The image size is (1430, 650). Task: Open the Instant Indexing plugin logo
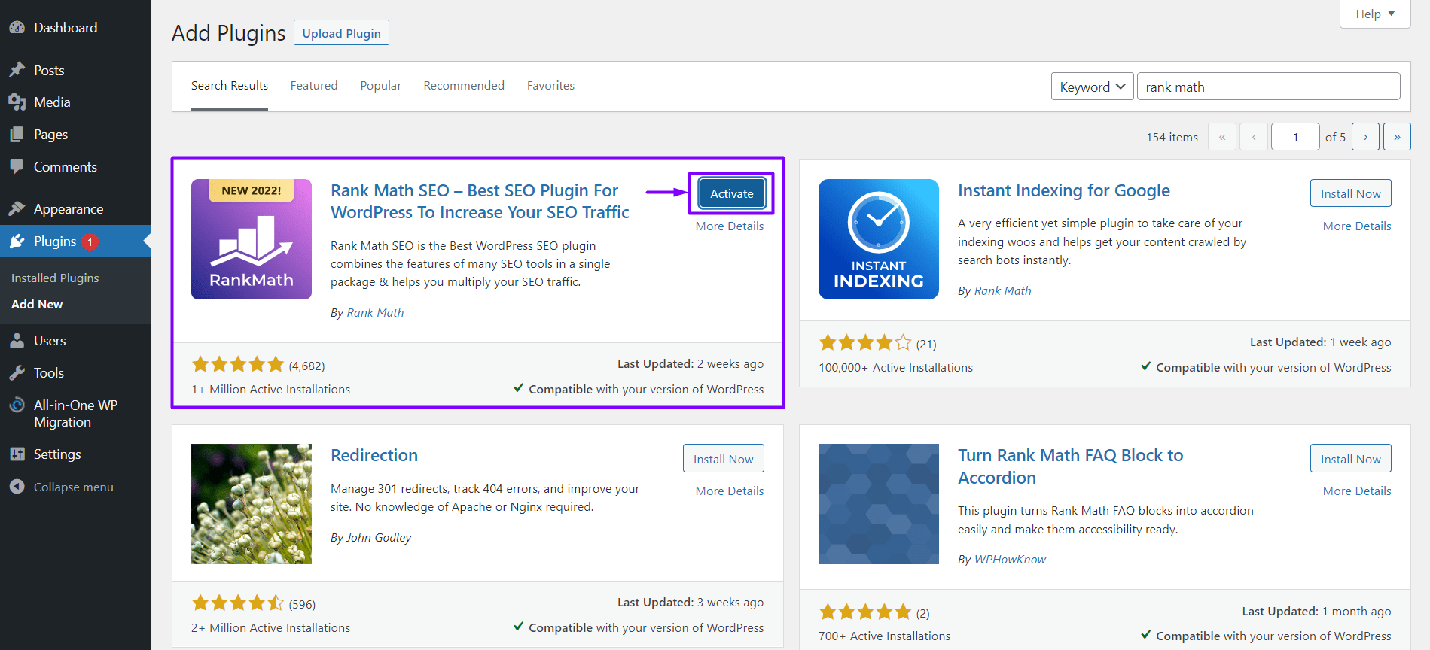(x=879, y=239)
